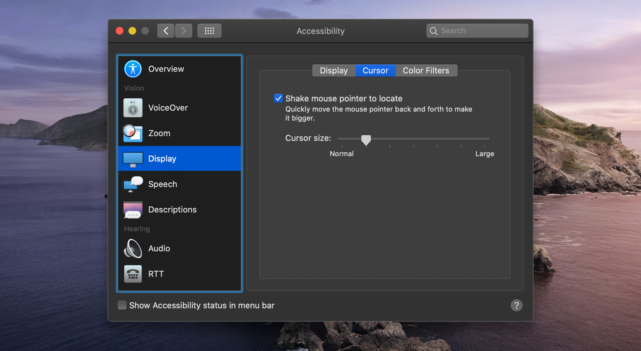Switch to the Display tab in the pane
The height and width of the screenshot is (351, 641).
click(333, 70)
